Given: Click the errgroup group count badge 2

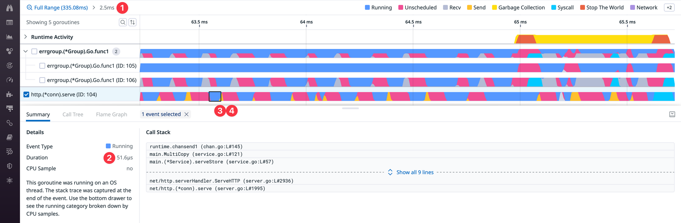Looking at the screenshot, I should click(116, 51).
